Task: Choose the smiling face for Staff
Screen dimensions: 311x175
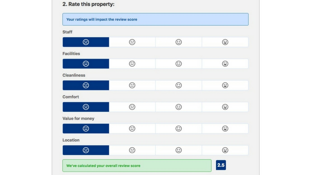Action: pyautogui.click(x=179, y=42)
